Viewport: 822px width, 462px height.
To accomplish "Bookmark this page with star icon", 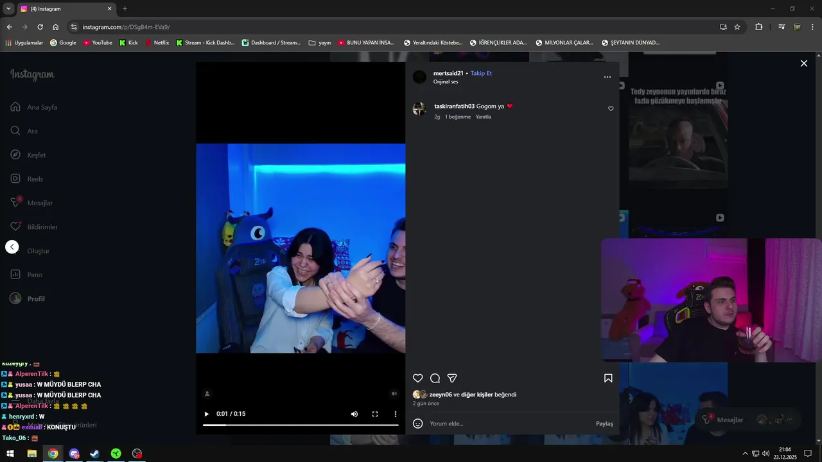I will [x=737, y=27].
